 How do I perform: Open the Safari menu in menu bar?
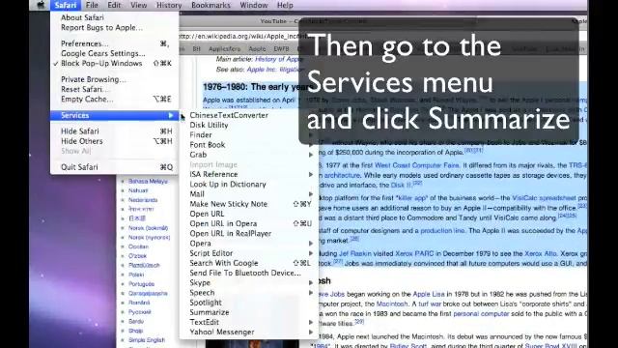[x=66, y=5]
